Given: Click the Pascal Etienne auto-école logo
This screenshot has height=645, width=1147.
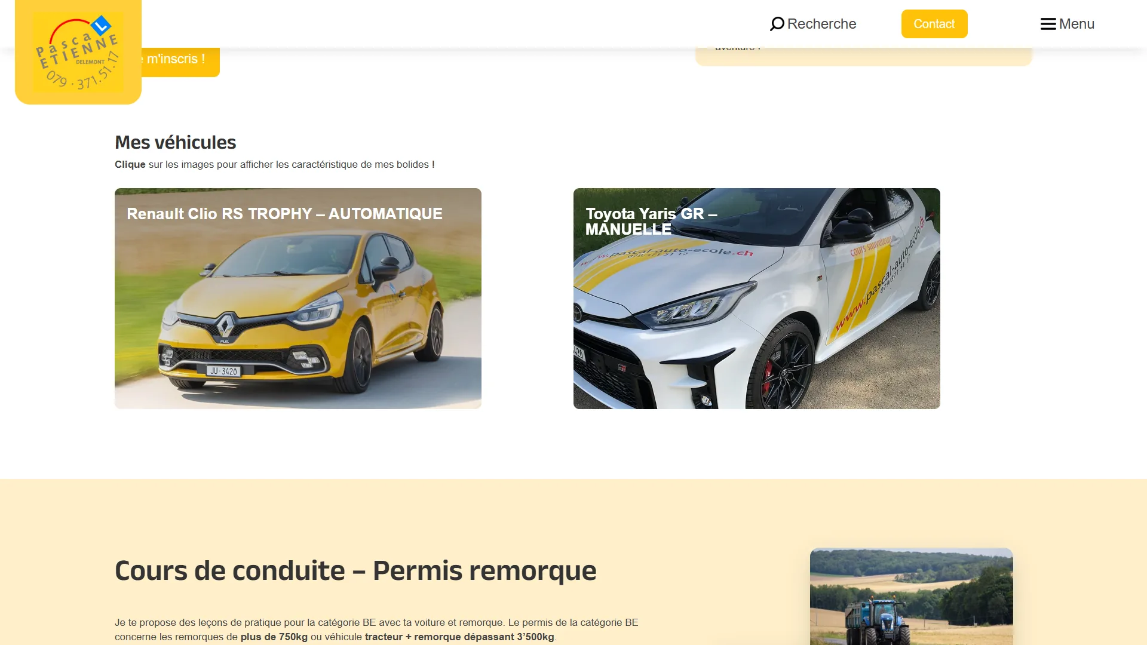Looking at the screenshot, I should click(x=78, y=52).
